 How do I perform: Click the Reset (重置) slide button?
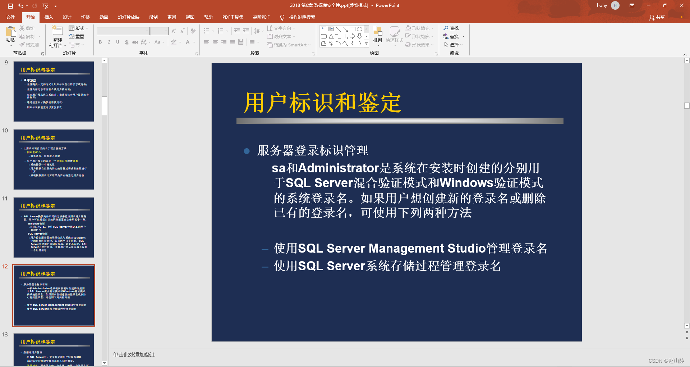coord(77,36)
